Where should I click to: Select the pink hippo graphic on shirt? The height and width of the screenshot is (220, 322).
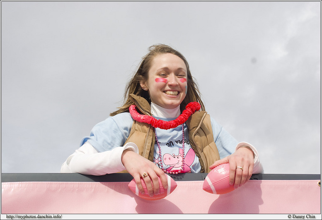175,160
